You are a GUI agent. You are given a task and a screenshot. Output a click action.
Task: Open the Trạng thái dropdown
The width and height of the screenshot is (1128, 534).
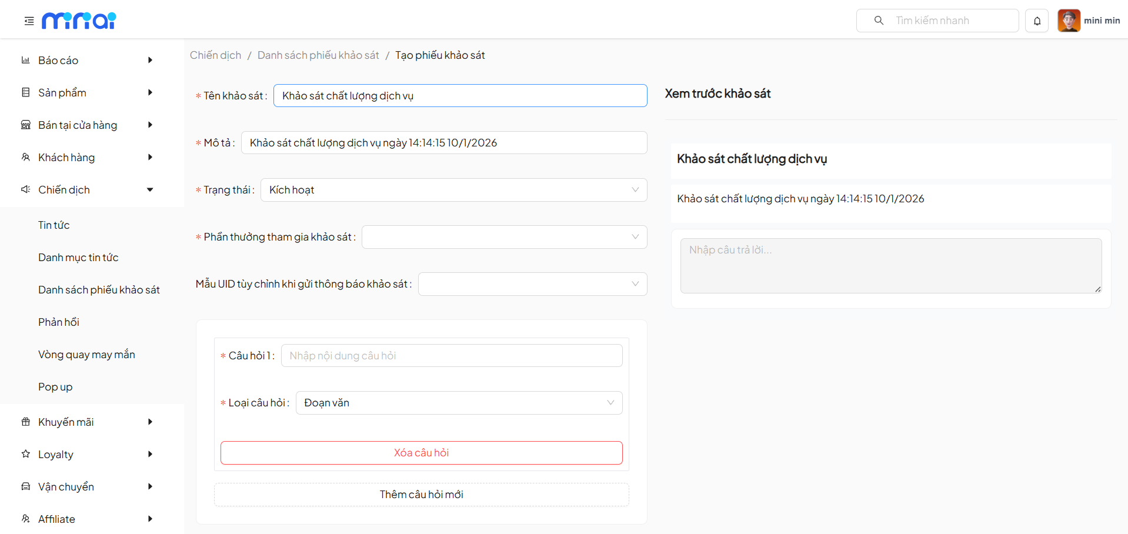tap(453, 190)
